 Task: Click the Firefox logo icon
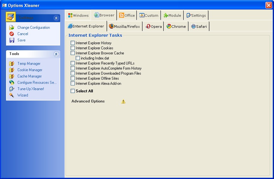point(111,26)
